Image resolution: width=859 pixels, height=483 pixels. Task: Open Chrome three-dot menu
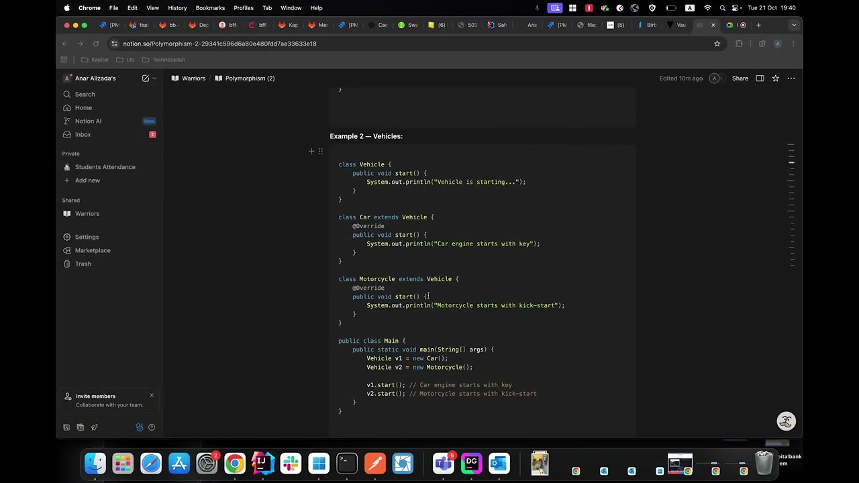click(793, 44)
